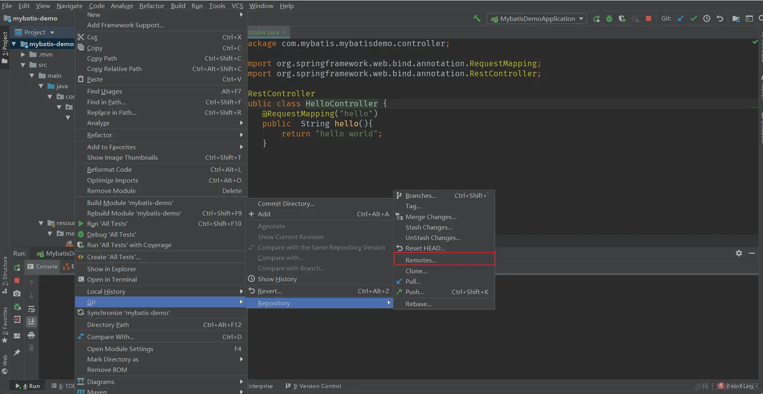Switch to the Console tab
This screenshot has width=763, height=394.
coord(43,266)
